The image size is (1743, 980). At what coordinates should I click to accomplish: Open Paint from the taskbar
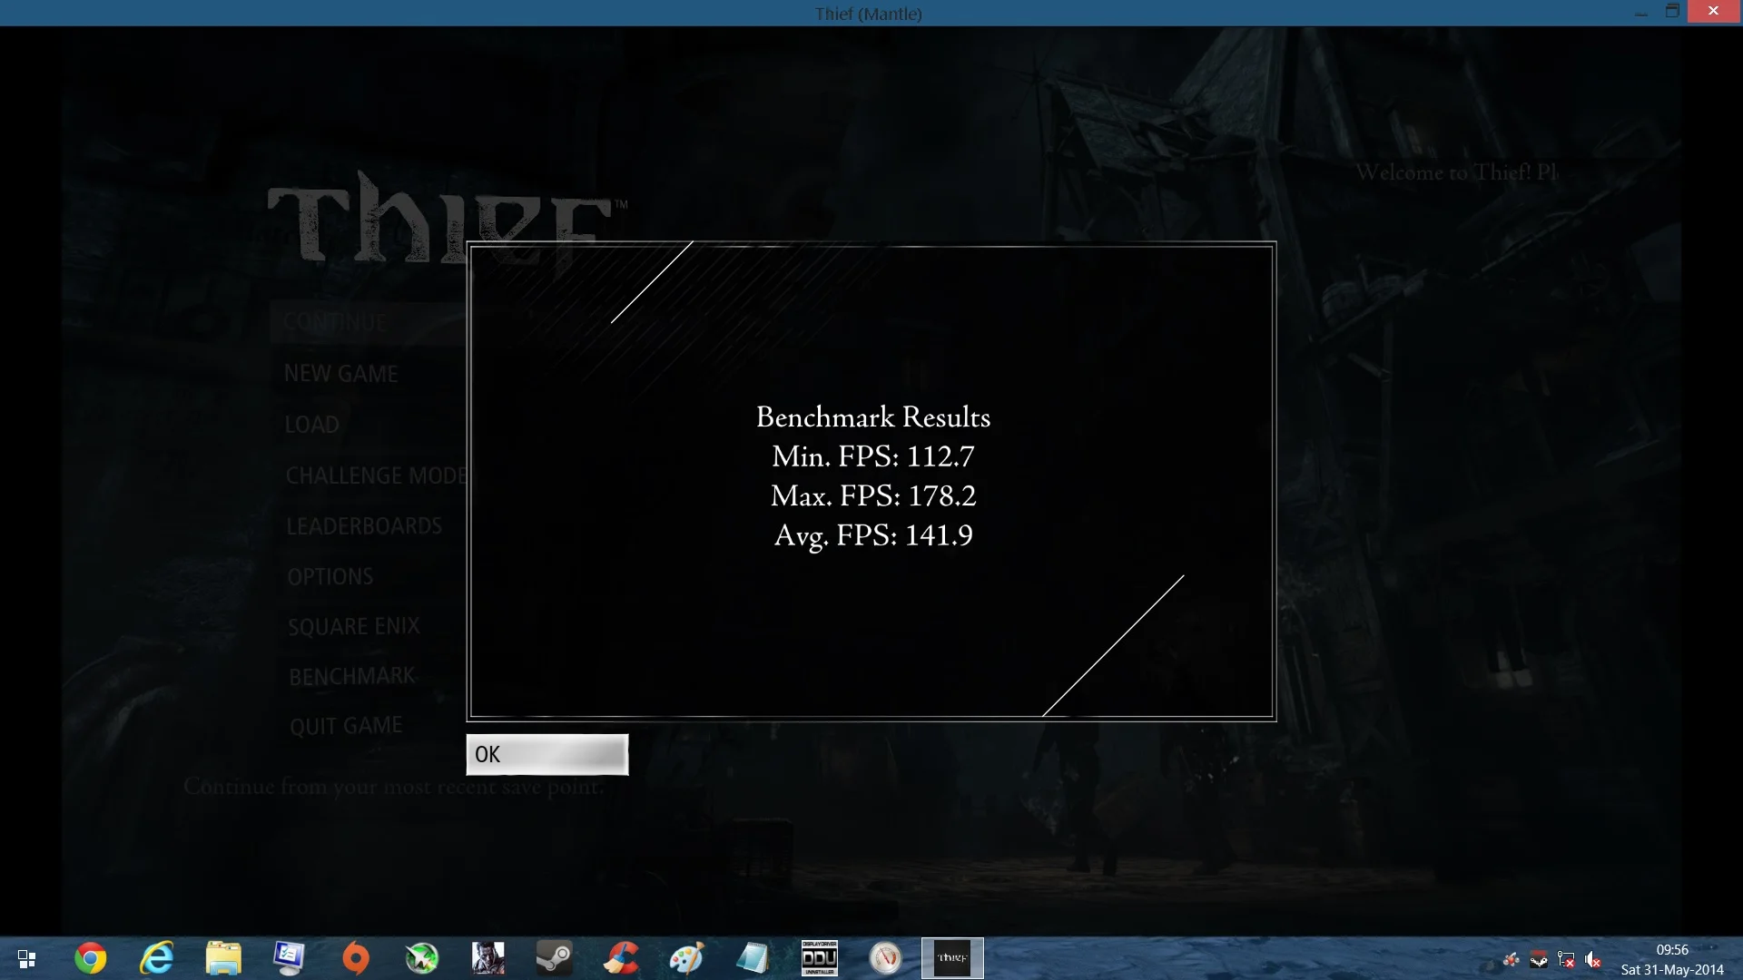click(x=686, y=958)
